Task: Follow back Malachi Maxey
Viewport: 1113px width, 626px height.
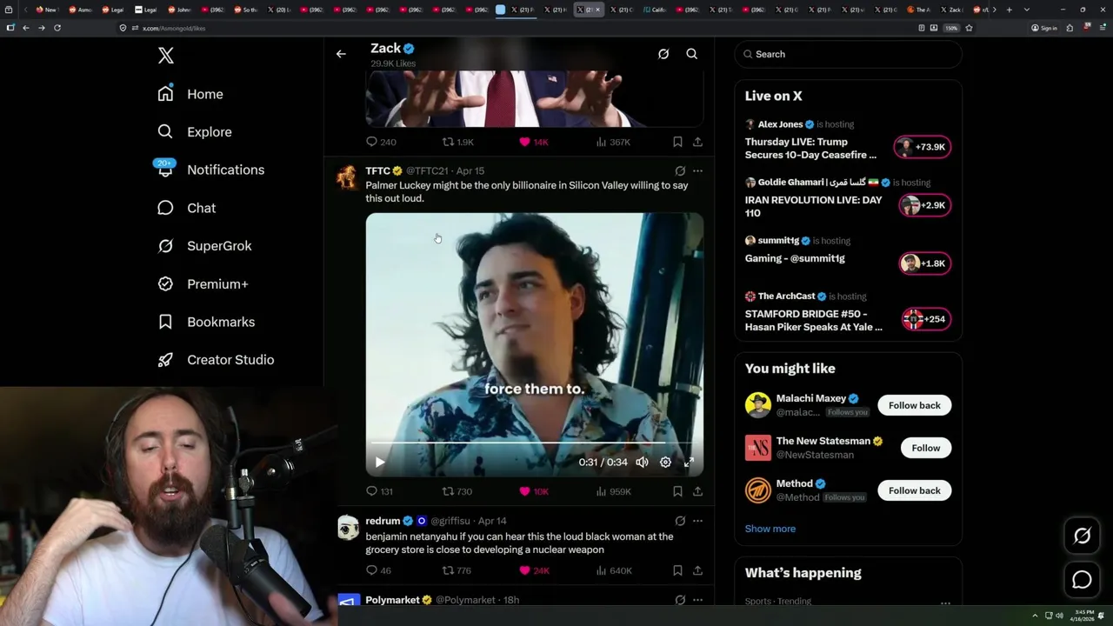Action: [x=915, y=405]
